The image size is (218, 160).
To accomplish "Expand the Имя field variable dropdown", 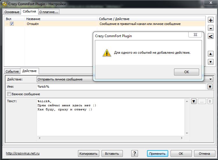I will click(x=210, y=87).
